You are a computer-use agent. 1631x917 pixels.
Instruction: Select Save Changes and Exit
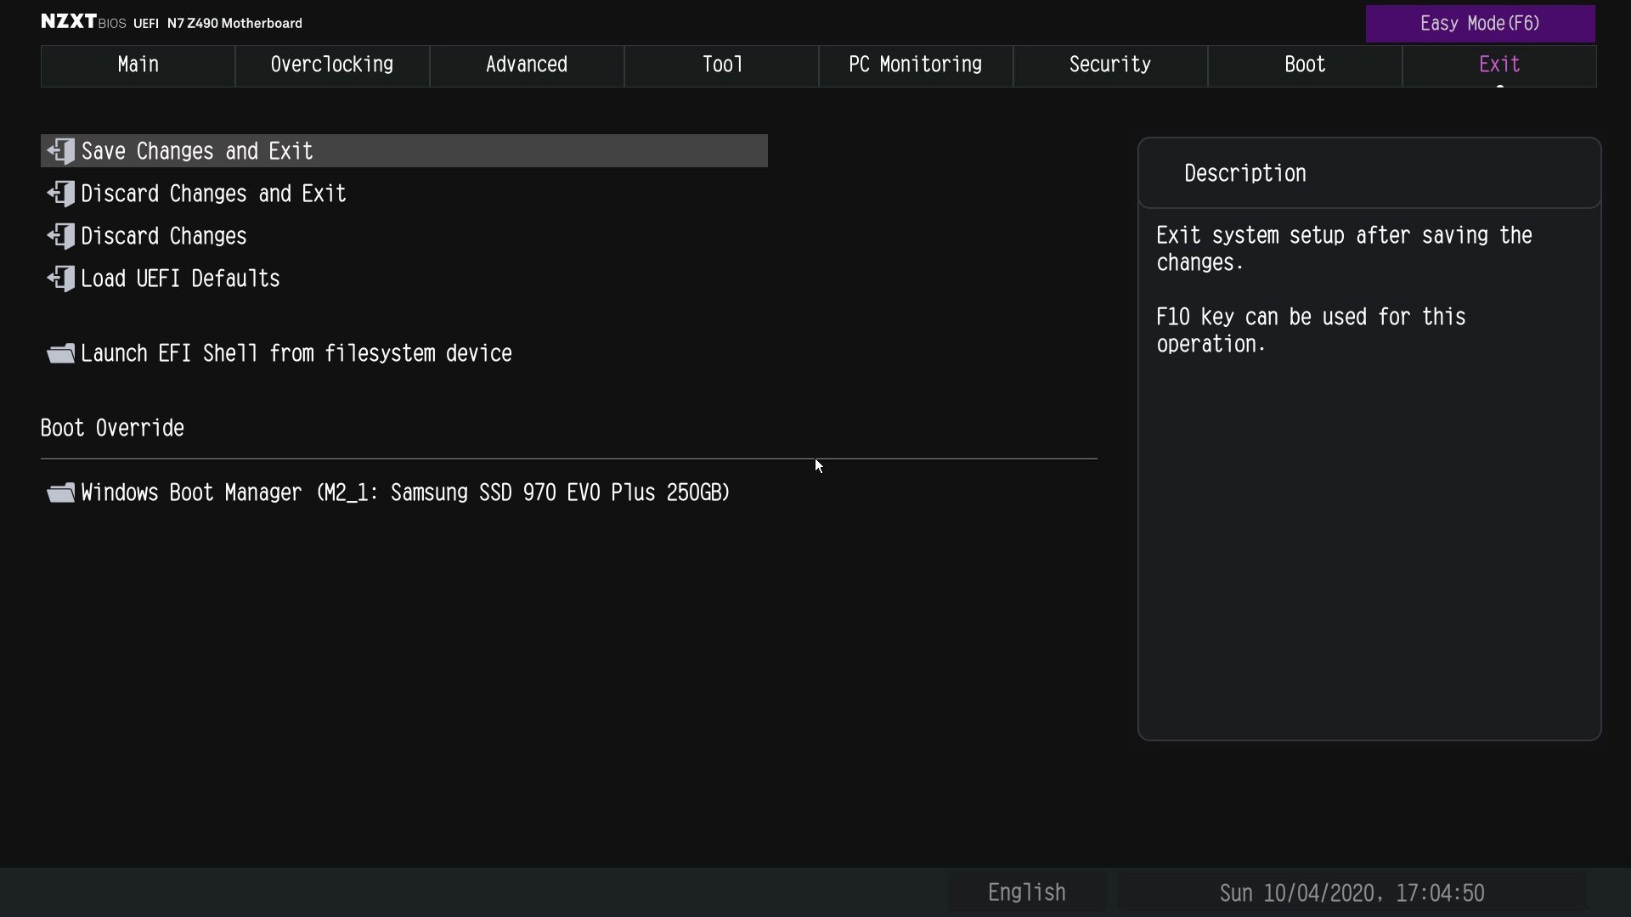coord(404,151)
